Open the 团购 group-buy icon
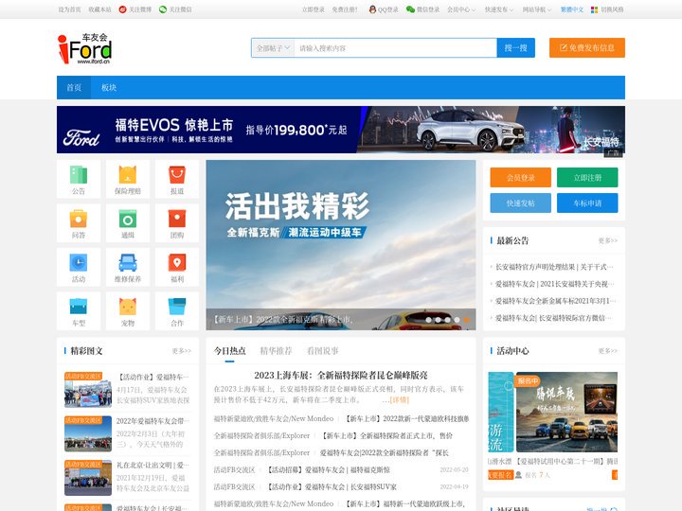This screenshot has width=682, height=511. pos(177,219)
